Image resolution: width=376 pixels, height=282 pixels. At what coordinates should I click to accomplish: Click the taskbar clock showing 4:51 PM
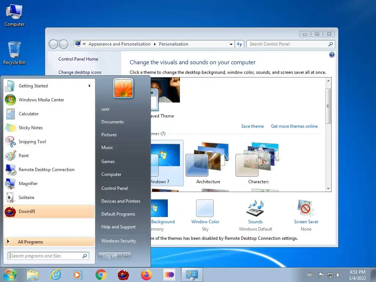tap(357, 275)
